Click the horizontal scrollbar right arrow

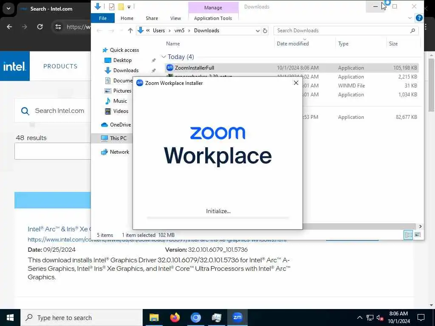tap(420, 227)
